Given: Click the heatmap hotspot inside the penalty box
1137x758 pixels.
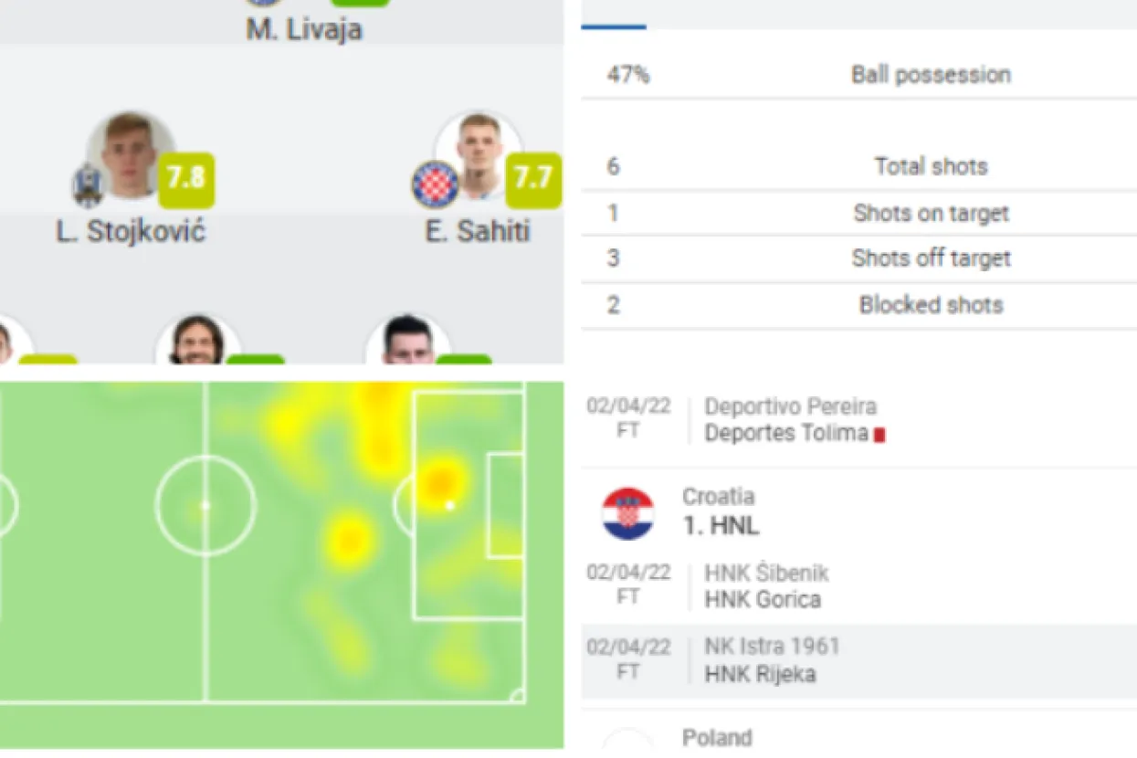Looking at the screenshot, I should click(x=440, y=481).
